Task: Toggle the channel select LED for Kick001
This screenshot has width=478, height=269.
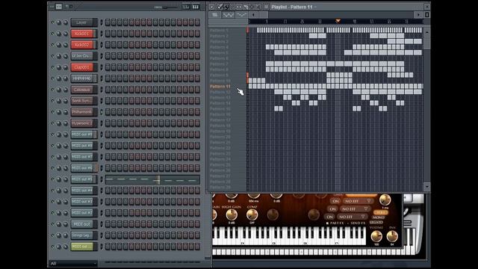Action: click(102, 34)
